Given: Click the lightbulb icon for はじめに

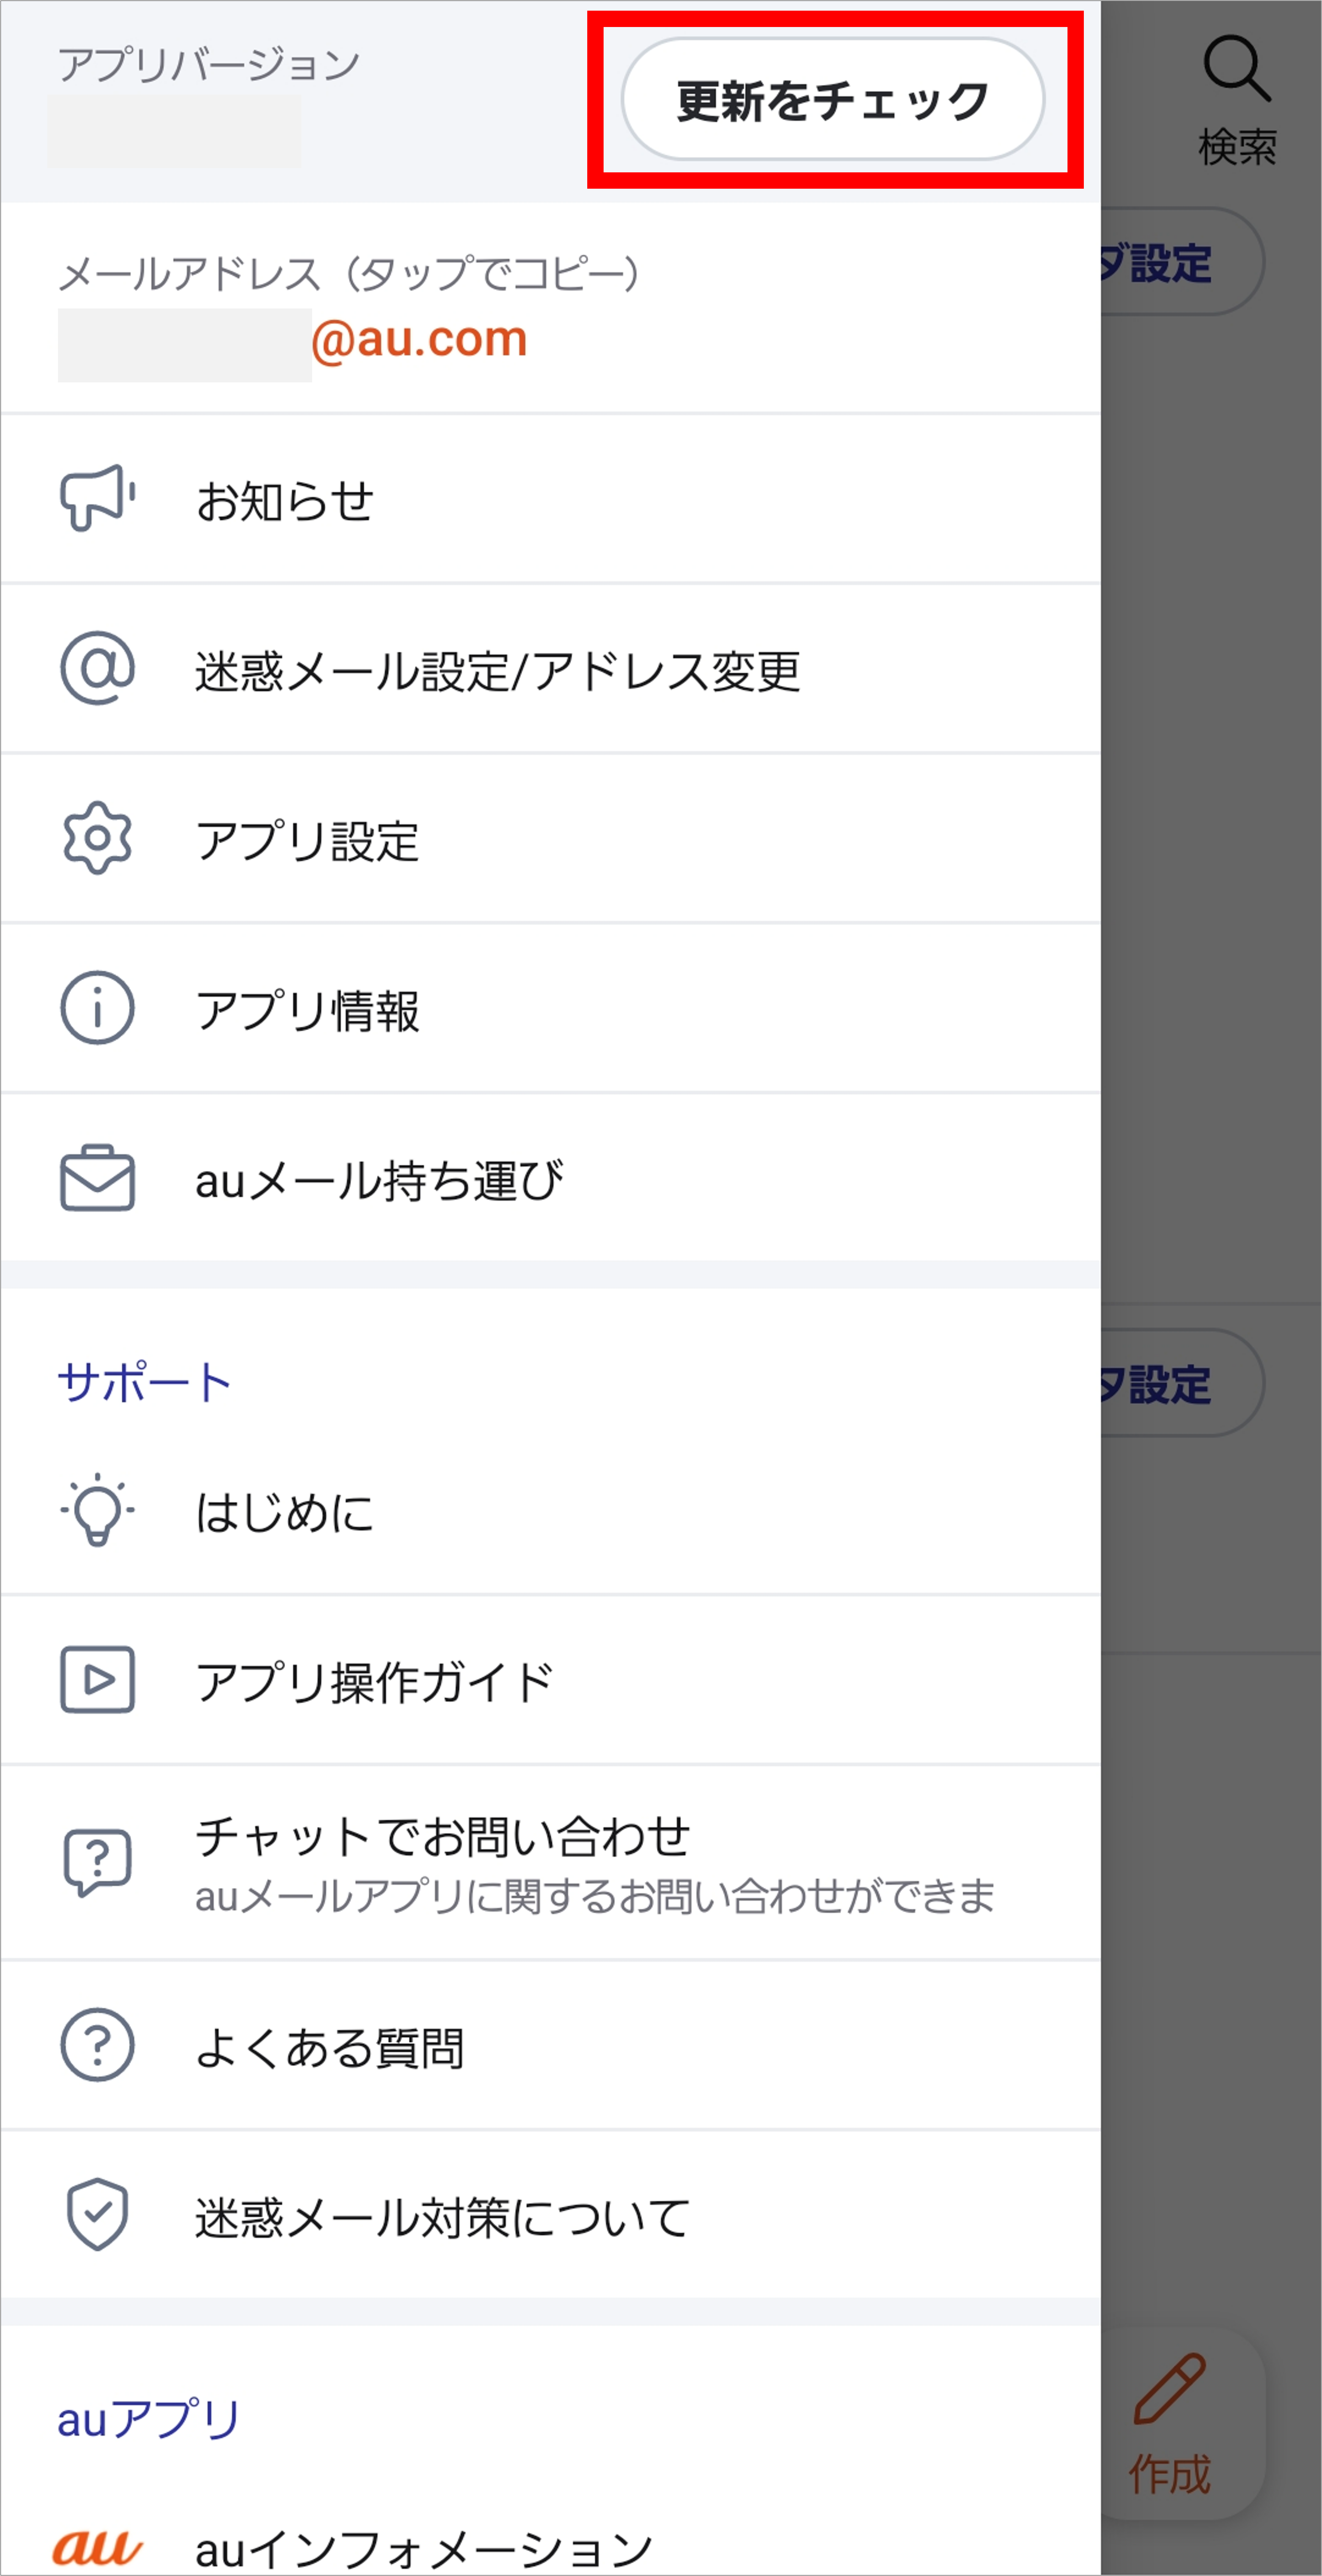Looking at the screenshot, I should point(97,1509).
